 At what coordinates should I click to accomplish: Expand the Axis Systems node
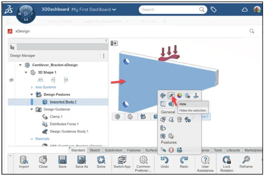[32, 87]
